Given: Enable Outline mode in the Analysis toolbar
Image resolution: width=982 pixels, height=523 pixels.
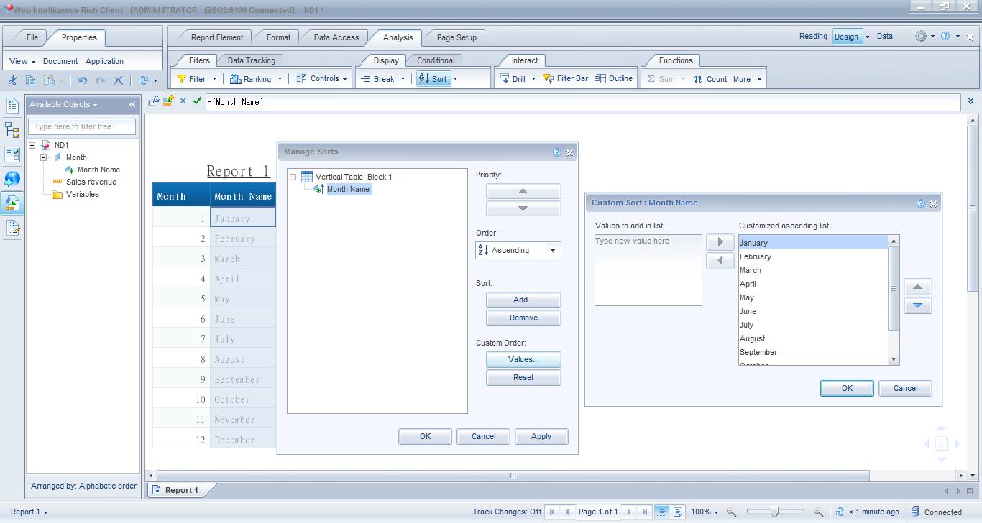Looking at the screenshot, I should coord(615,78).
